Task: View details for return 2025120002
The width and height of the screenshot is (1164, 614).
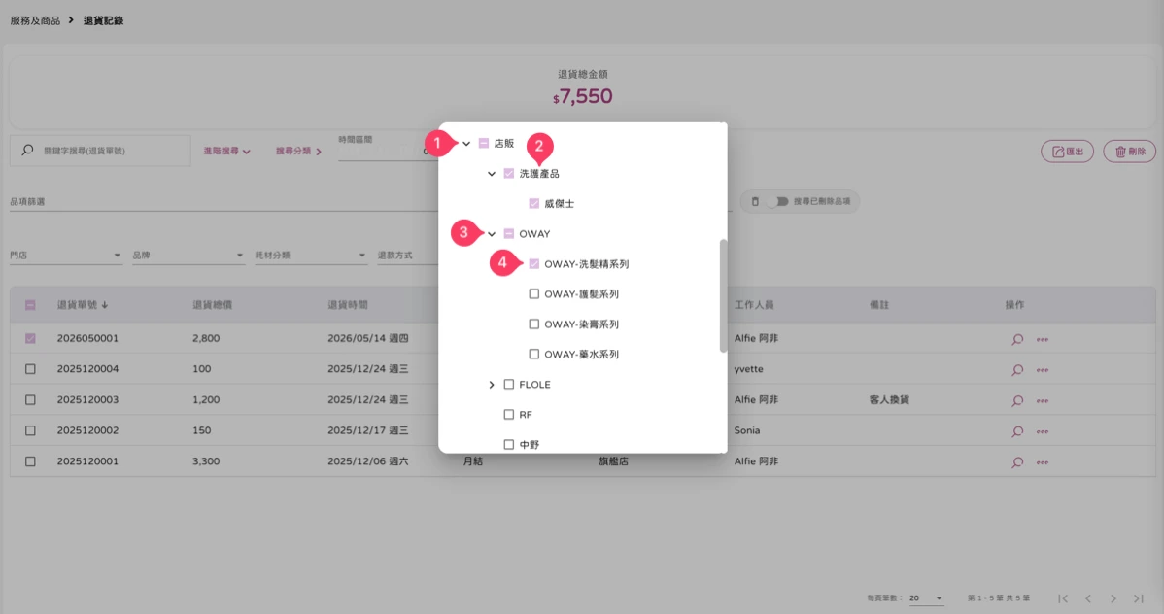Action: point(1017,431)
